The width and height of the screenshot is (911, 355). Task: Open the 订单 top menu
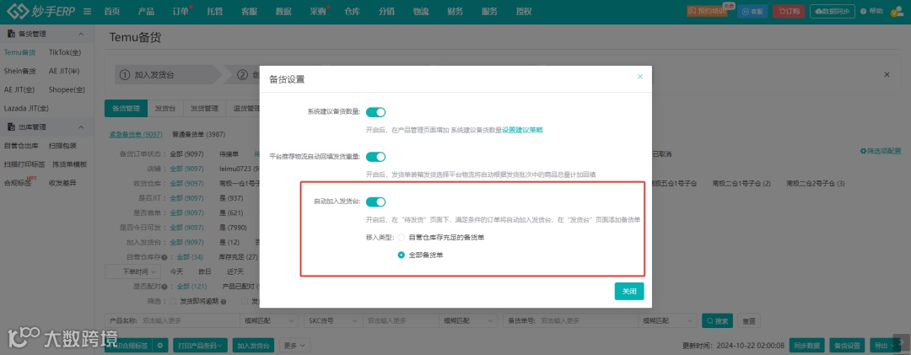click(181, 11)
